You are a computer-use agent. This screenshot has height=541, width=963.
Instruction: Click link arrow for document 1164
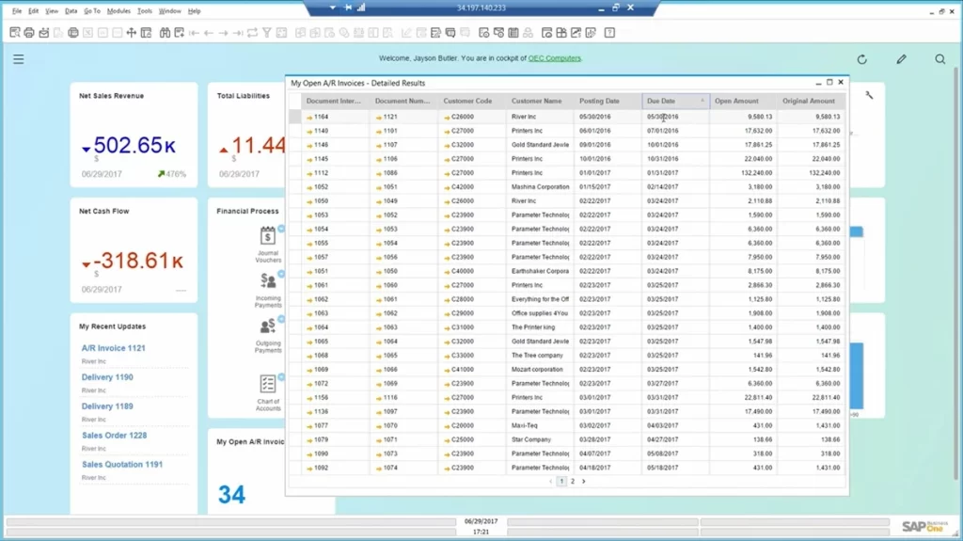tap(309, 118)
